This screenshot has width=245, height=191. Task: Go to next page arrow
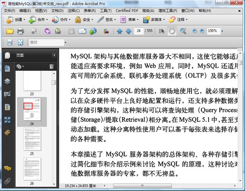point(129,31)
